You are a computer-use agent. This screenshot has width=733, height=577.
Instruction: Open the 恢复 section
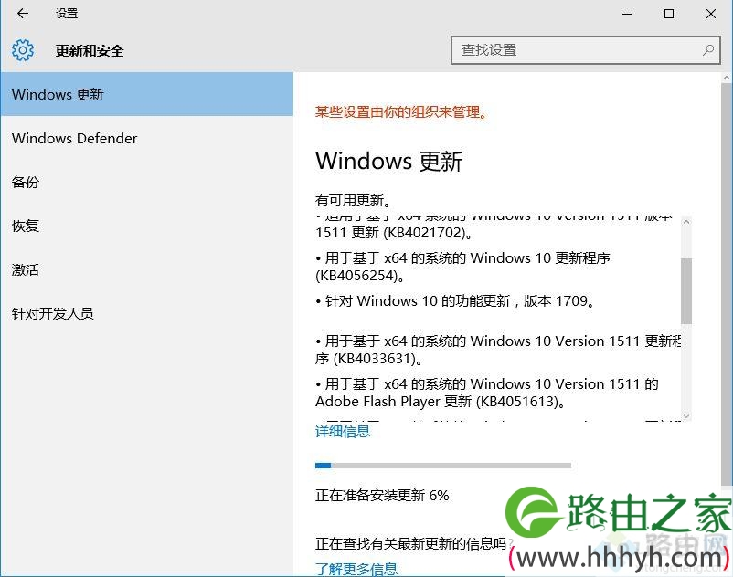pyautogui.click(x=147, y=226)
